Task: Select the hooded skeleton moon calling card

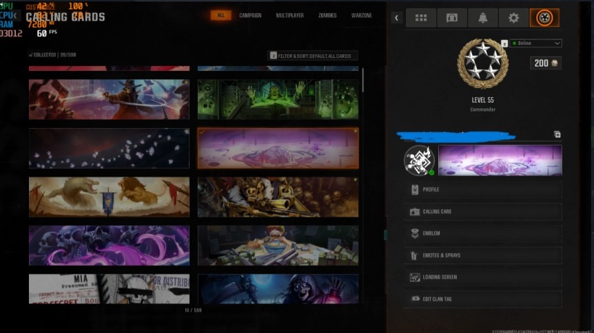Action: [x=278, y=289]
